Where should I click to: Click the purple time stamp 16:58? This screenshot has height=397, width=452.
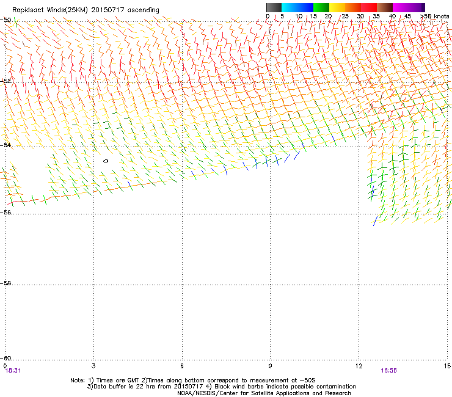[x=388, y=371]
